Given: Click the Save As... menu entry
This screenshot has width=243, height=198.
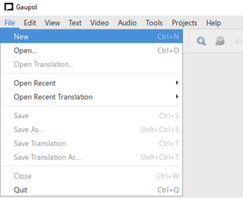Looking at the screenshot, I should click(x=91, y=130).
